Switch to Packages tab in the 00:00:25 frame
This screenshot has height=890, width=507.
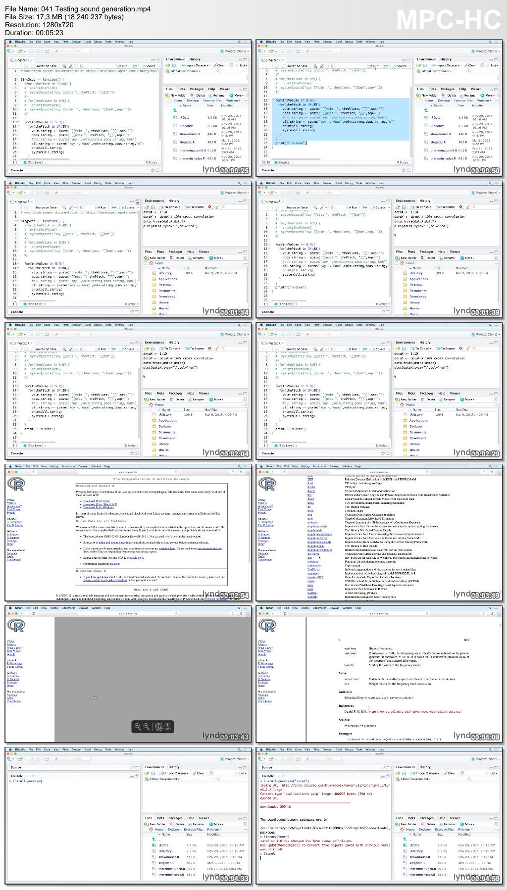pyautogui.click(x=197, y=89)
